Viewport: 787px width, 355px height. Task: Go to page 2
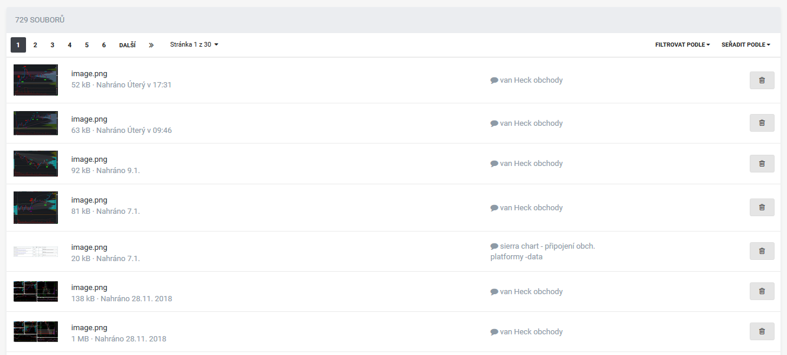pos(35,45)
